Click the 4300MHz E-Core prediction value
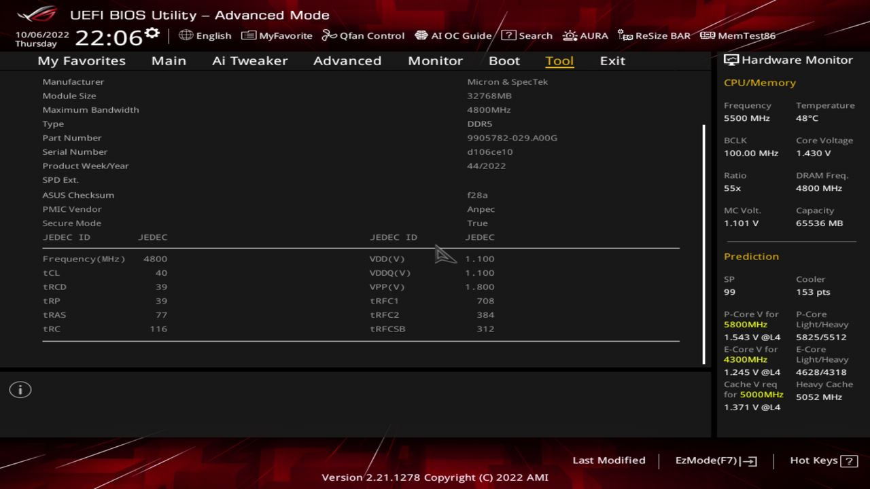The width and height of the screenshot is (870, 489). pyautogui.click(x=746, y=360)
